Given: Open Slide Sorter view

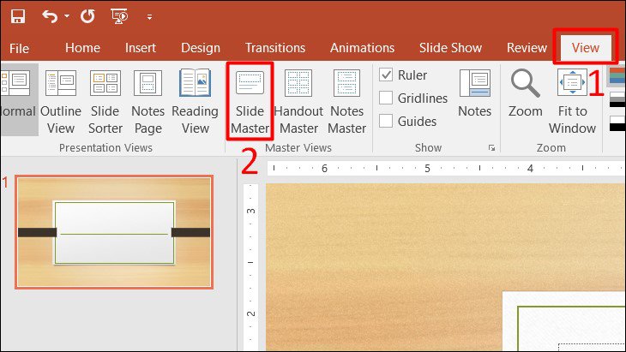Looking at the screenshot, I should [105, 101].
